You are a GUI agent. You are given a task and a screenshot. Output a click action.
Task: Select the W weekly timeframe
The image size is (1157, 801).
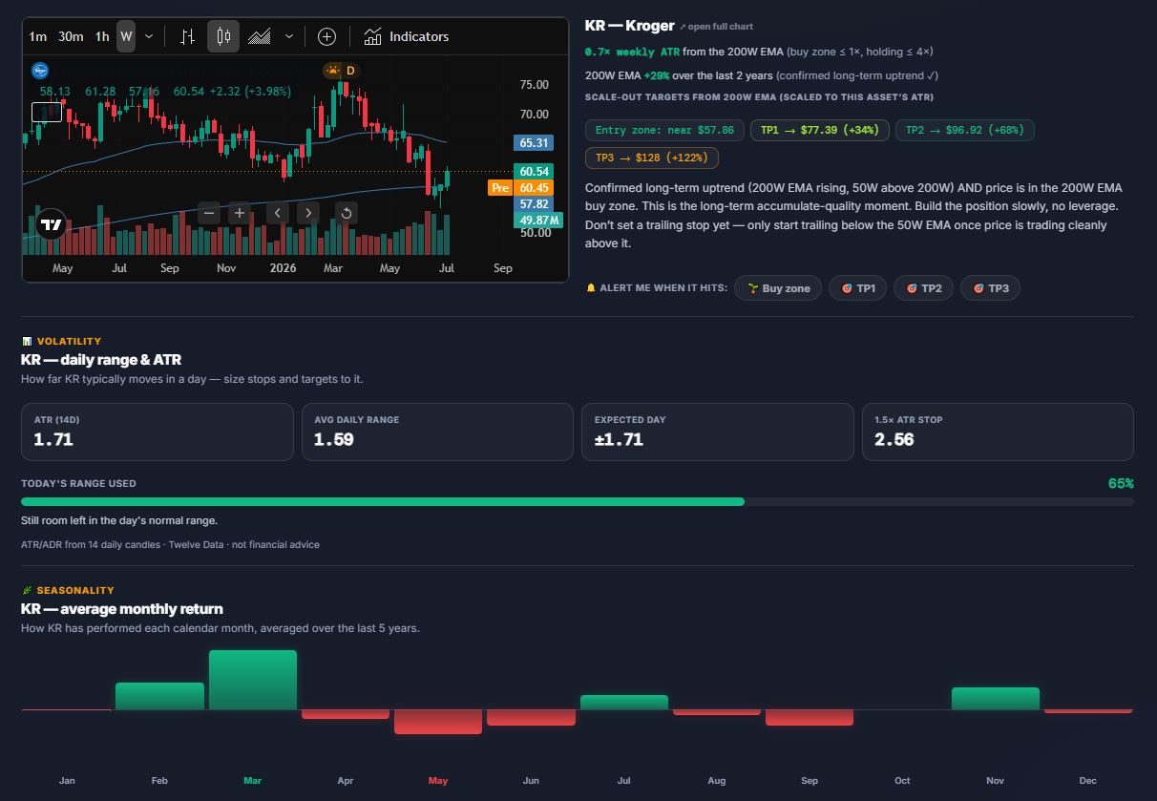click(x=126, y=36)
